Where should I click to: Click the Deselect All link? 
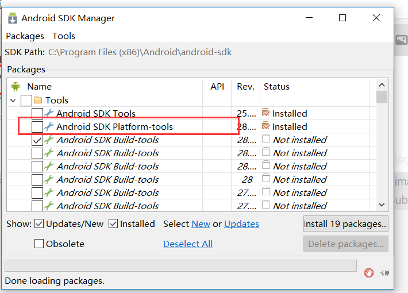coord(188,244)
